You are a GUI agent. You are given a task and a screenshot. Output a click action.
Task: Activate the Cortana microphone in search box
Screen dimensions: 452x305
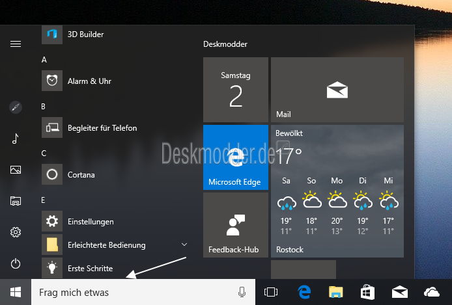pos(242,292)
